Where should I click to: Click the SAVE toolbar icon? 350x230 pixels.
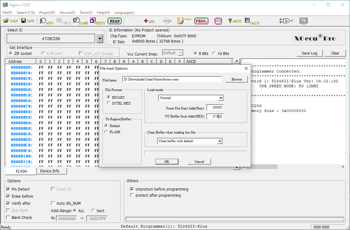point(27,21)
